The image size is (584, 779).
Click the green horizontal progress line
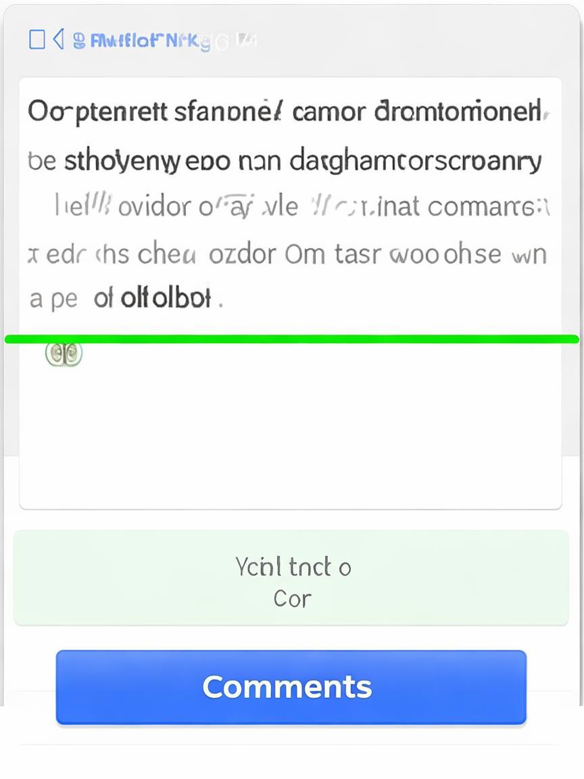point(292,338)
